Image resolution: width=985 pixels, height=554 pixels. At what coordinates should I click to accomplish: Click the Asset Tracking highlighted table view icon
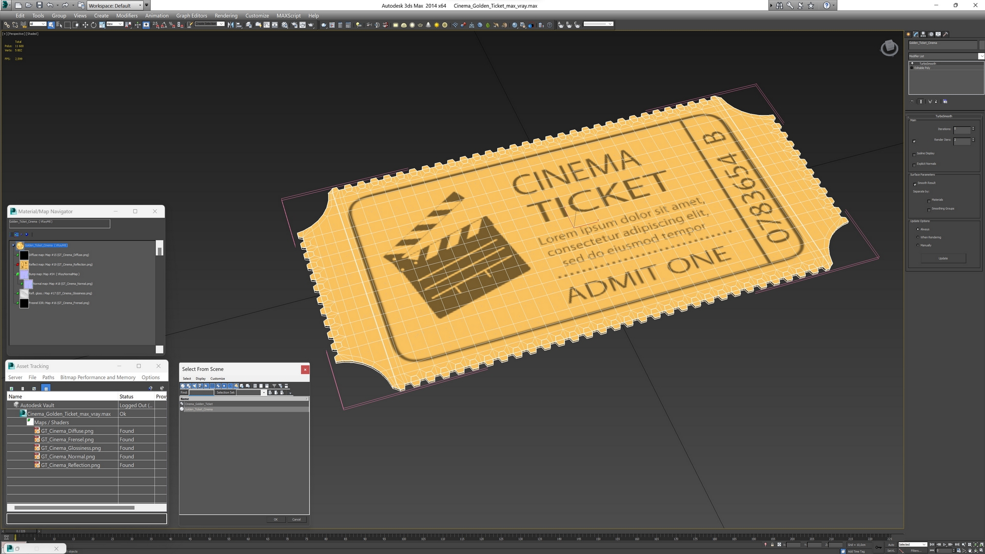pyautogui.click(x=46, y=388)
